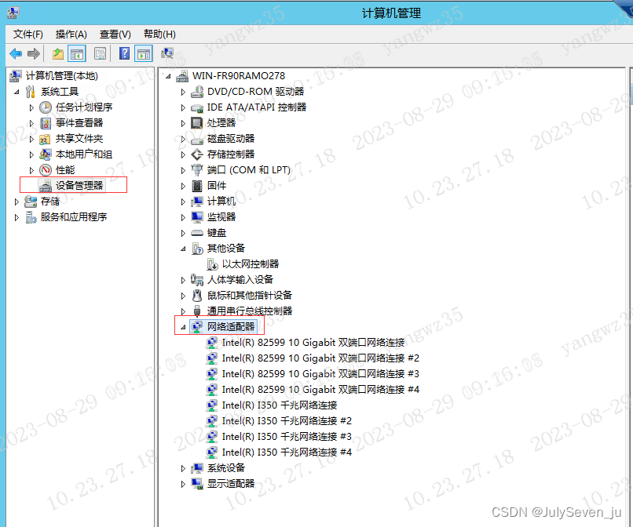Click the 处理器 chip icon
Image resolution: width=633 pixels, height=527 pixels.
pos(197,123)
